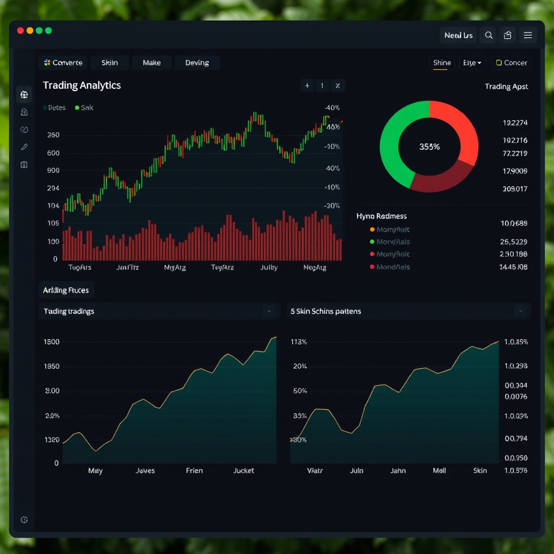
Task: Click the plus button on Trading Analytics
Action: click(x=307, y=85)
